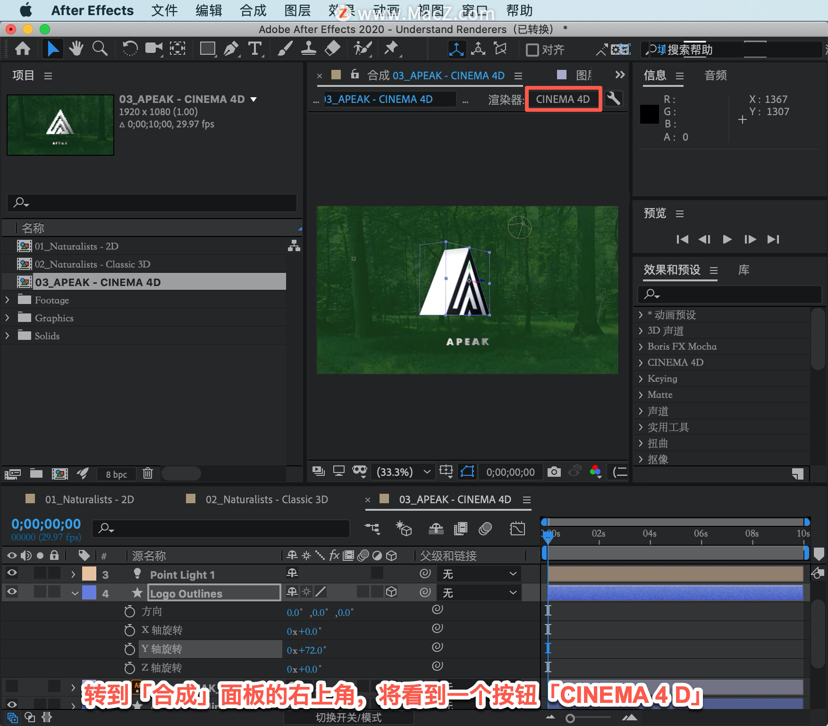Open renderer options wrench icon
Viewport: 828px width, 726px height.
pos(614,99)
